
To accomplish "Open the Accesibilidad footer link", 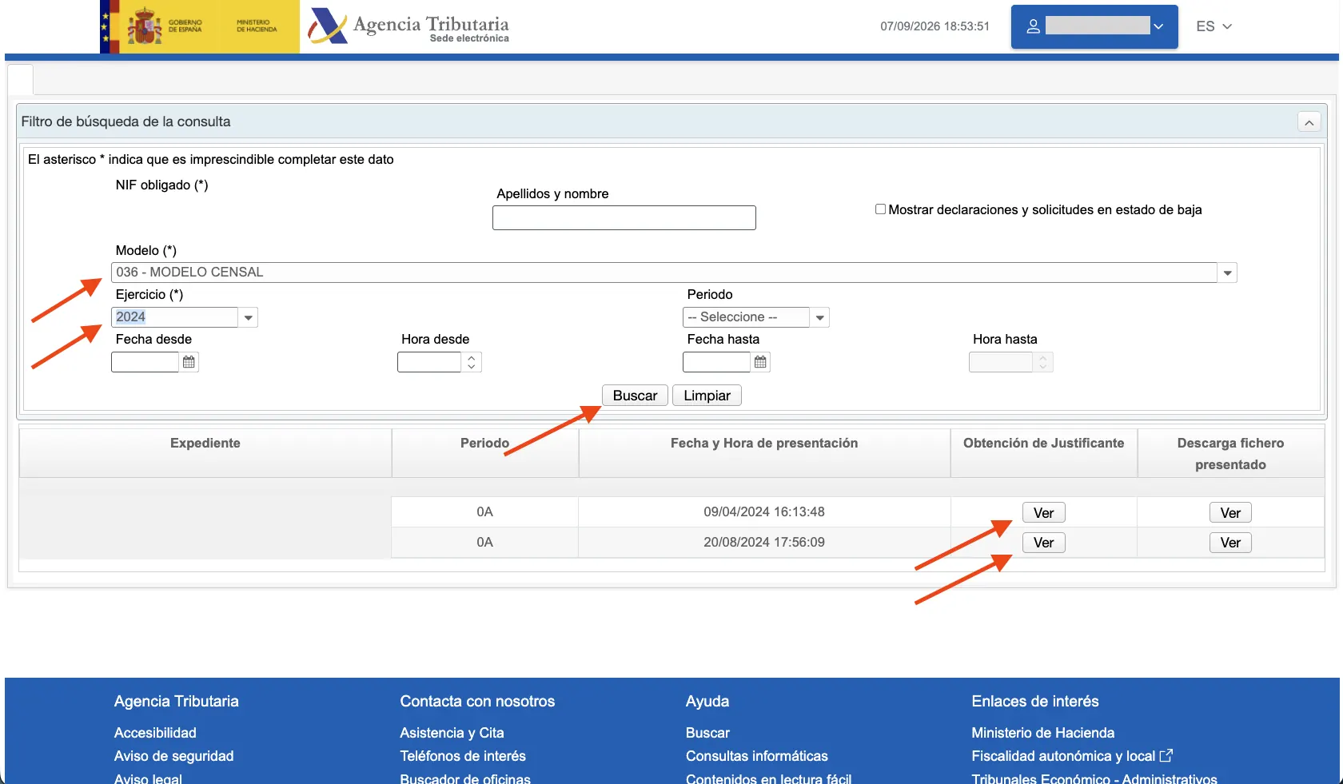I will pyautogui.click(x=155, y=733).
